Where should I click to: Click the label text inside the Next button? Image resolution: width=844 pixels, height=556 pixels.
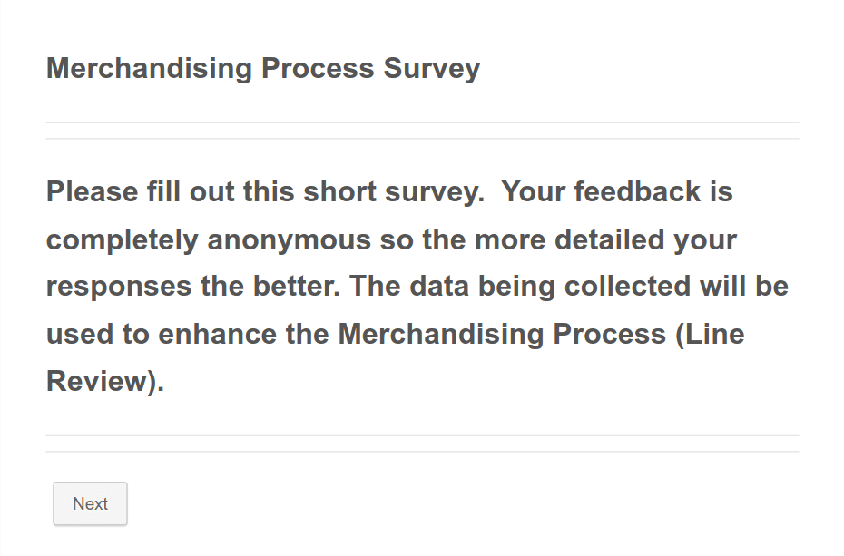pos(90,503)
